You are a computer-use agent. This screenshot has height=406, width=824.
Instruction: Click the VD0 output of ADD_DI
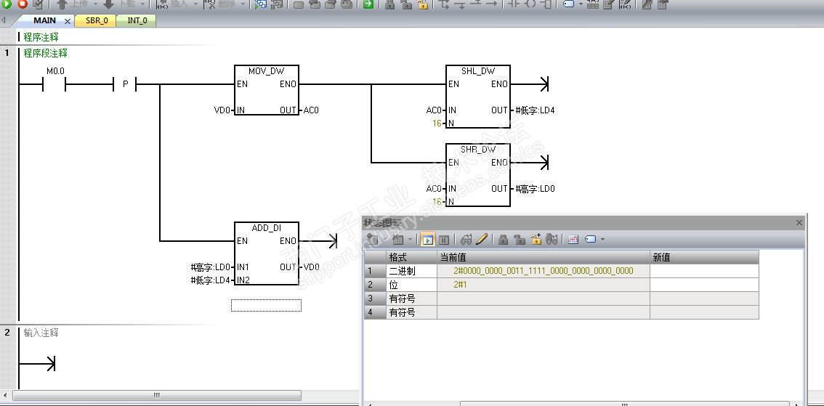pos(312,267)
